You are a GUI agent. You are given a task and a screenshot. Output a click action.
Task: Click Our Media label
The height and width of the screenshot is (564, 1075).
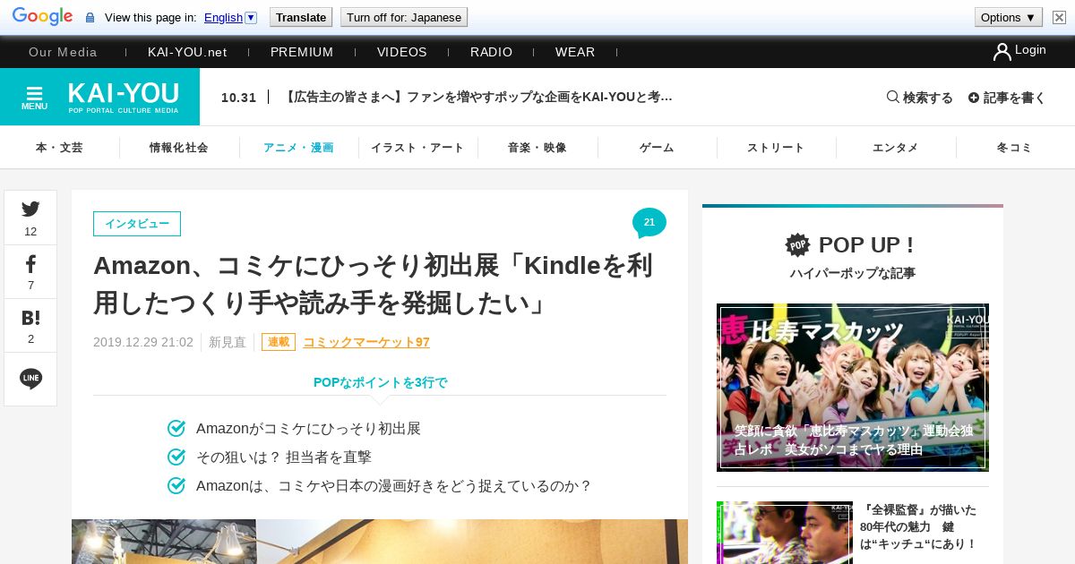63,52
